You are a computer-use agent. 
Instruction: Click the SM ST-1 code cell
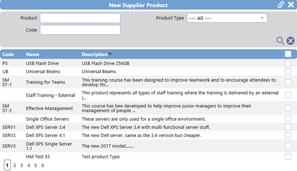pyautogui.click(x=7, y=82)
